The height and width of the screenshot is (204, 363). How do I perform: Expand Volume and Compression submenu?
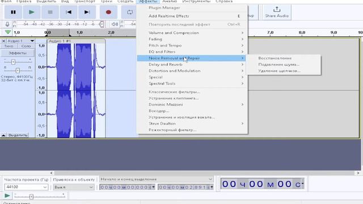(x=192, y=33)
